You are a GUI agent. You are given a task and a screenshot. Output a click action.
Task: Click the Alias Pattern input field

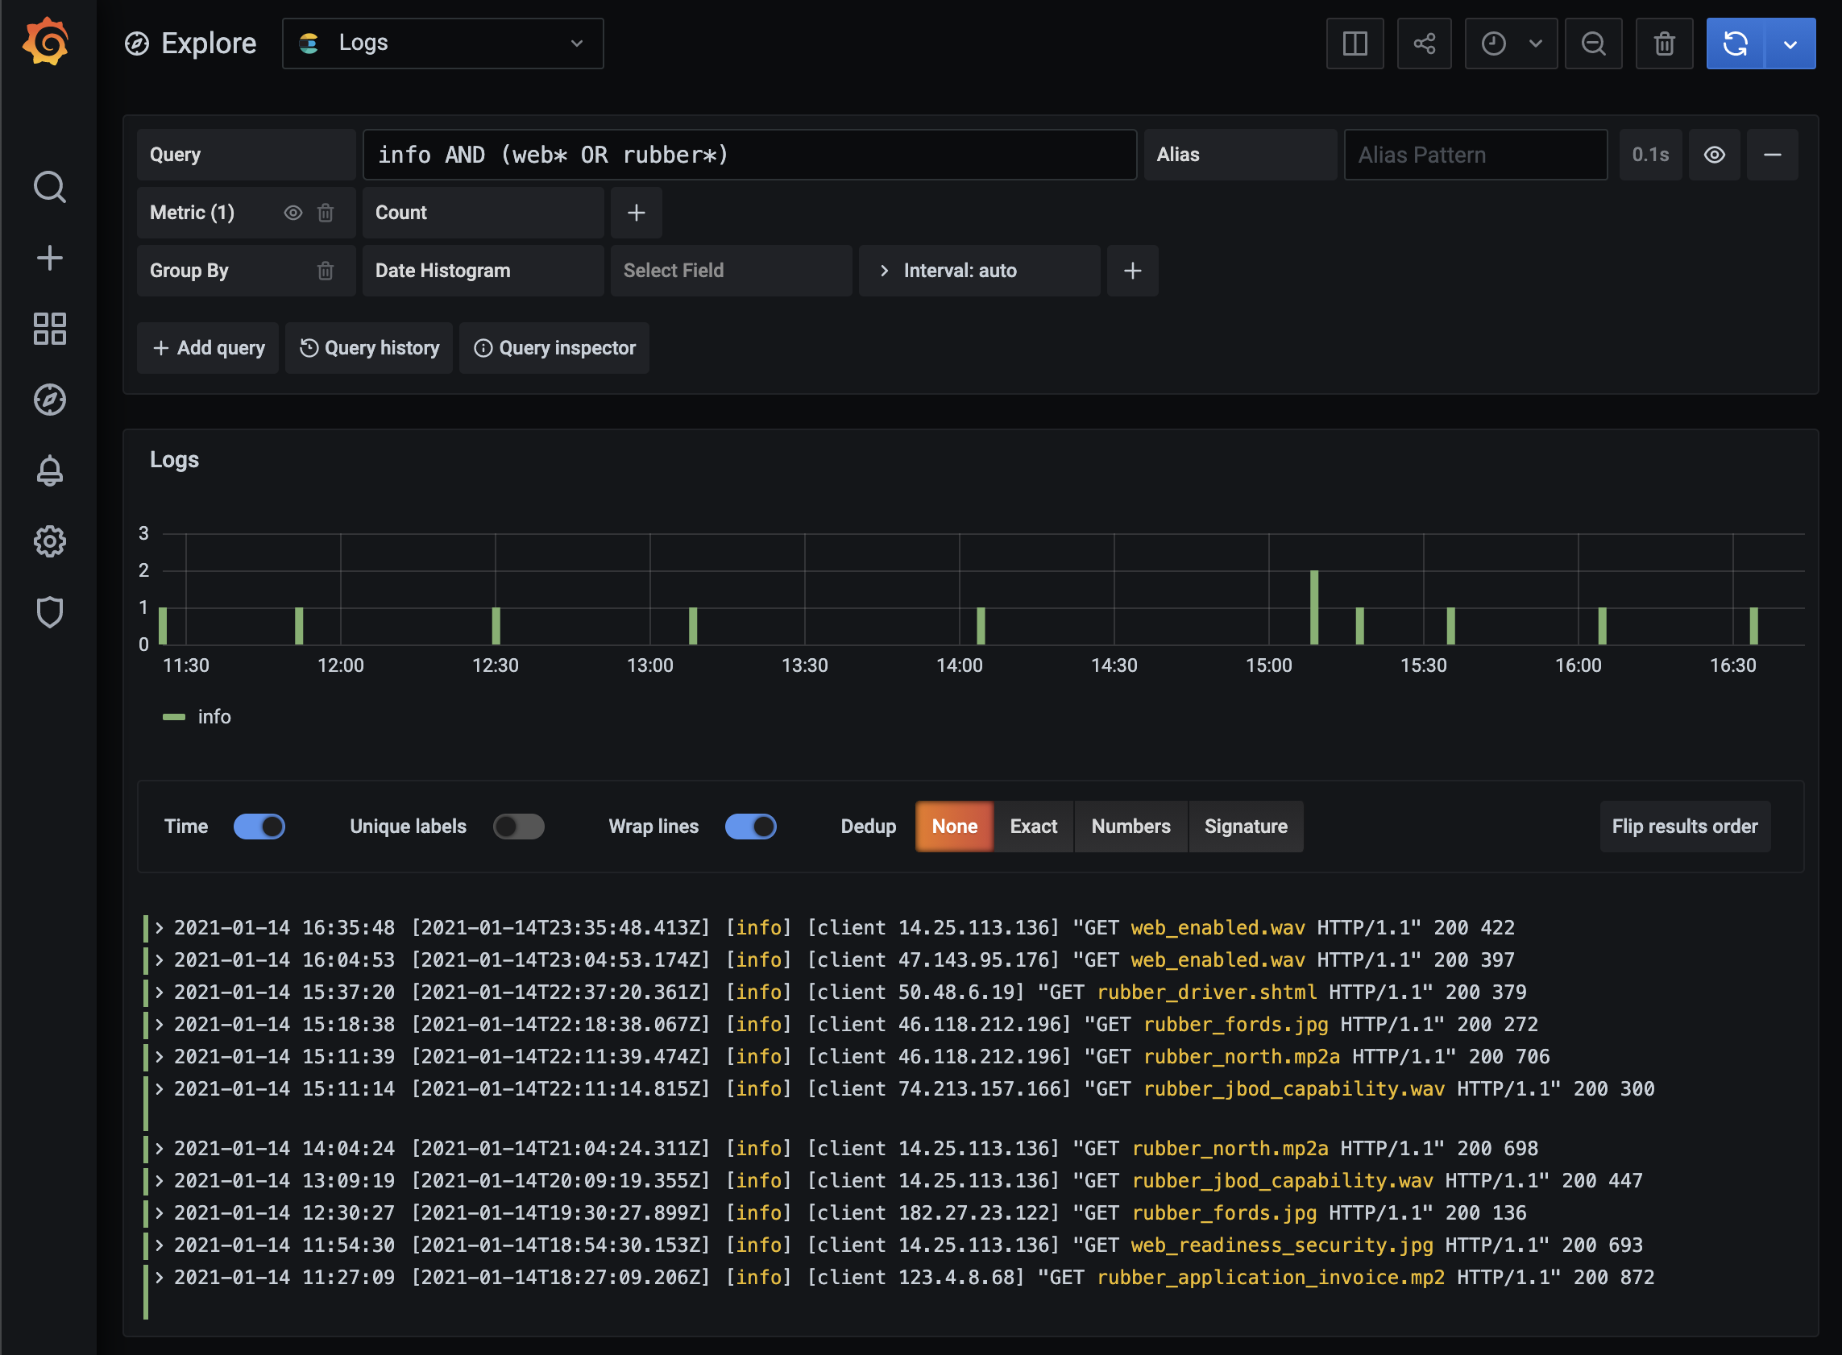[1475, 154]
